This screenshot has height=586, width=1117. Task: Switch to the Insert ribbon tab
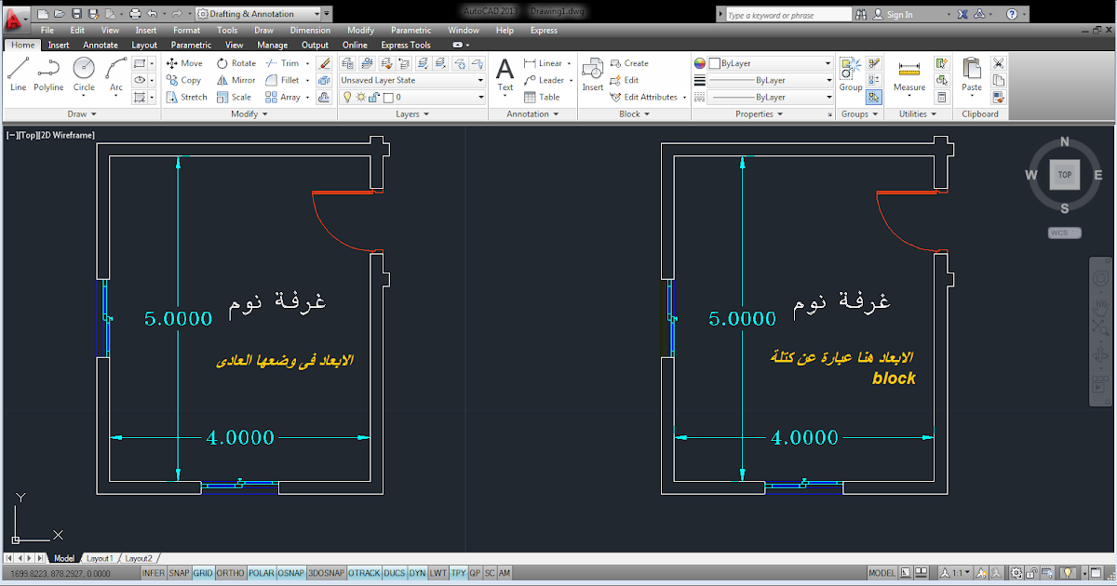[59, 45]
